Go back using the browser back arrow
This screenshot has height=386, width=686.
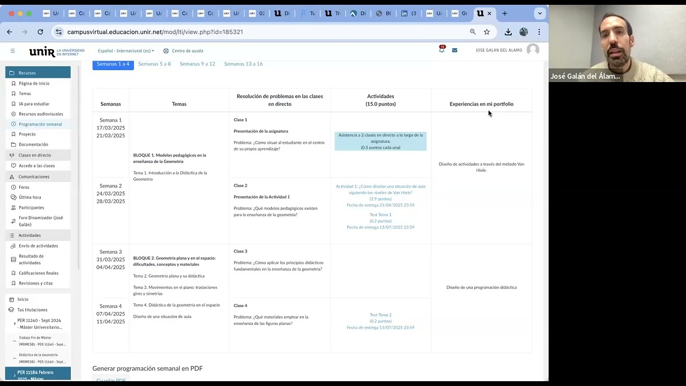click(10, 32)
